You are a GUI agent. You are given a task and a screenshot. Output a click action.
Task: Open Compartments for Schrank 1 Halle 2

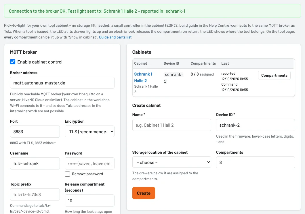point(274,75)
